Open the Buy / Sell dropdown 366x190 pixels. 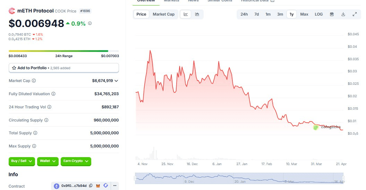pyautogui.click(x=22, y=161)
